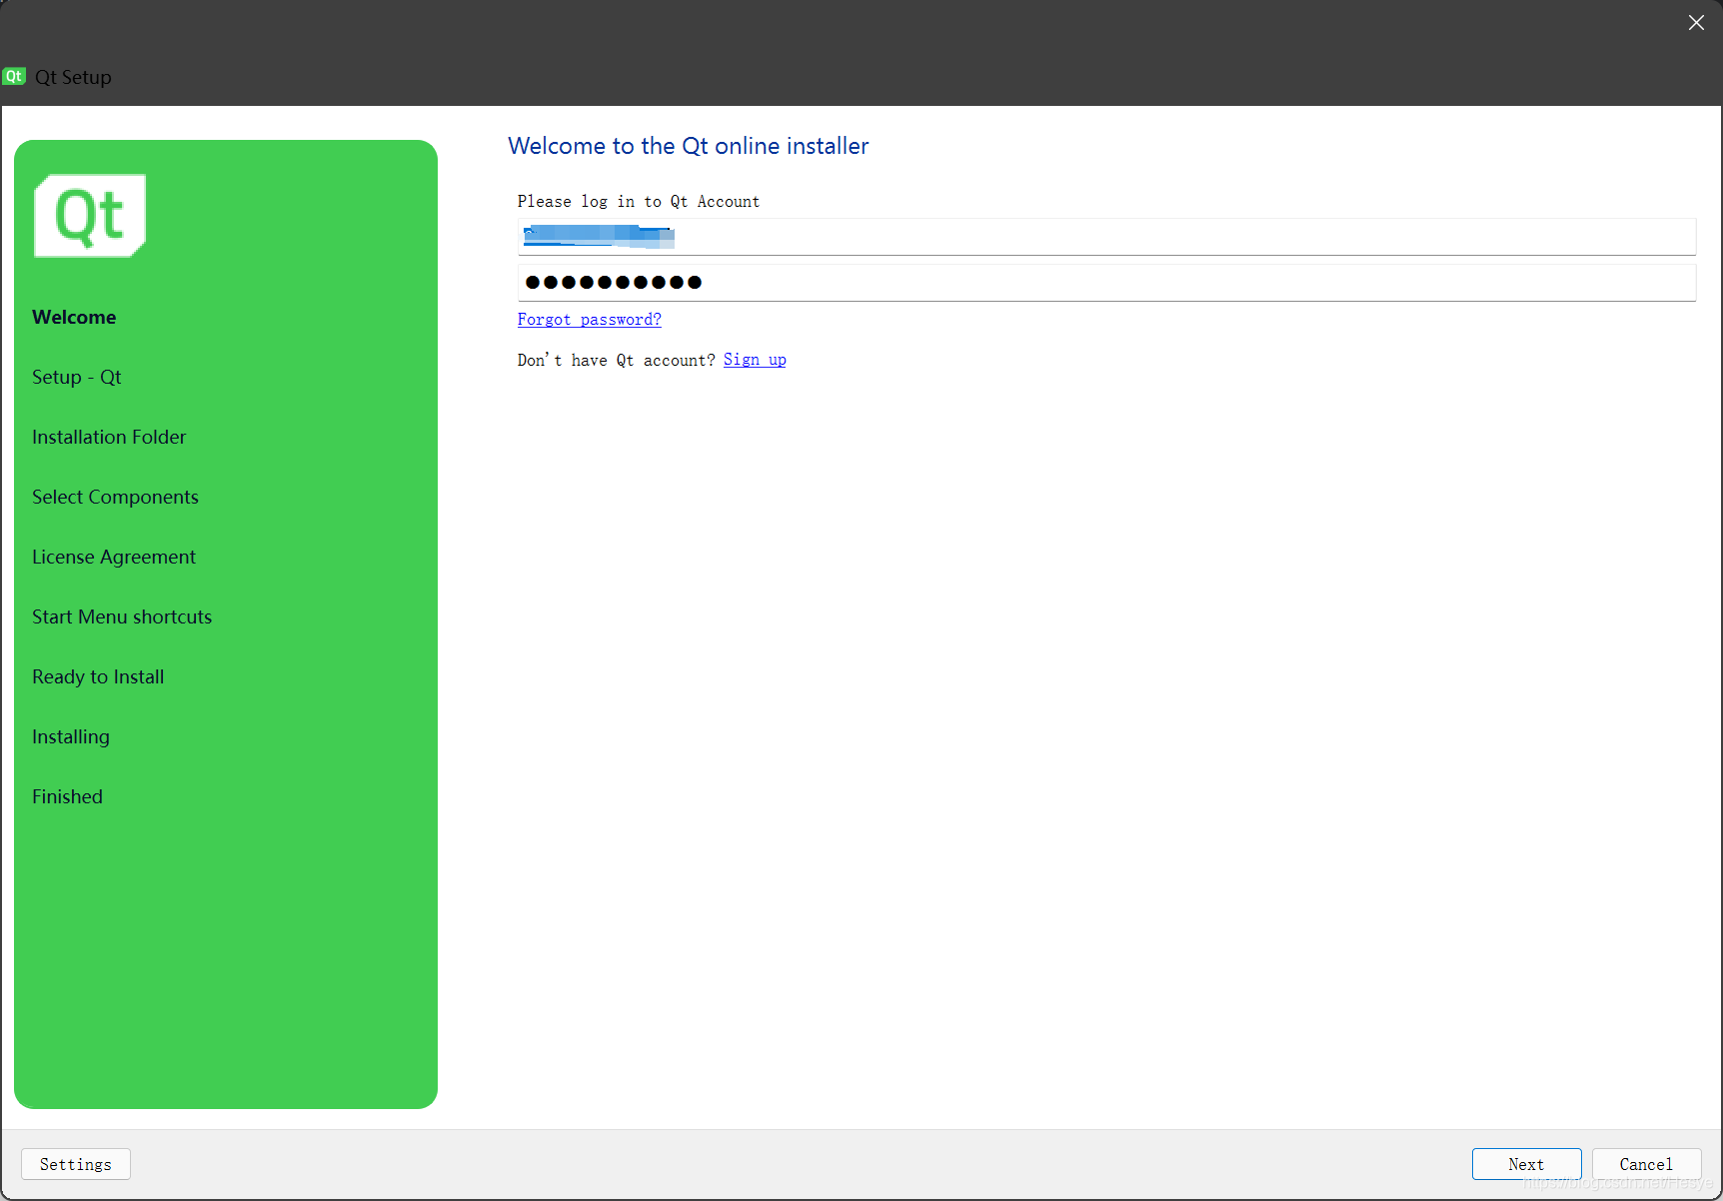The width and height of the screenshot is (1723, 1201).
Task: Select the Installation Folder step
Action: point(109,437)
